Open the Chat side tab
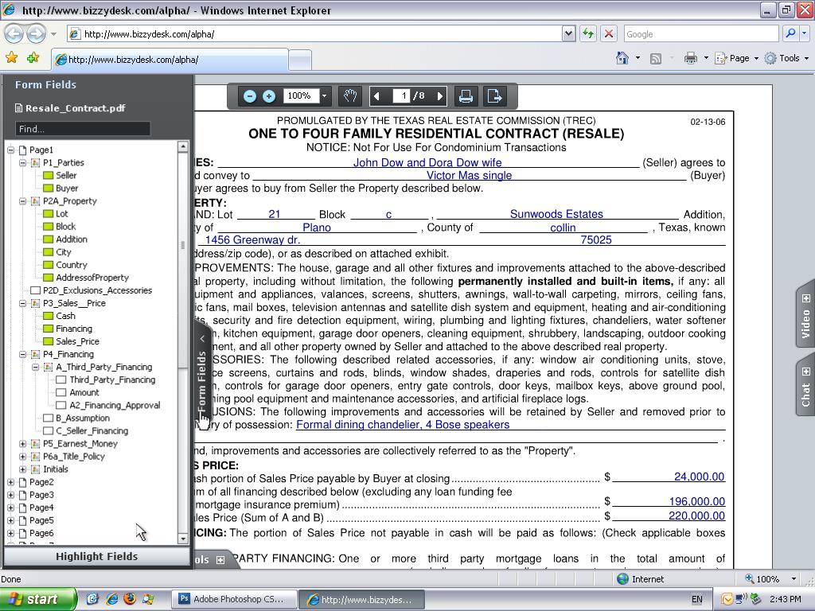 [x=805, y=387]
